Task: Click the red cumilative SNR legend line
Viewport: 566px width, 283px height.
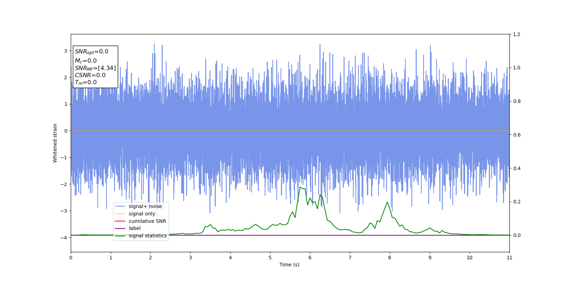Action: 120,221
